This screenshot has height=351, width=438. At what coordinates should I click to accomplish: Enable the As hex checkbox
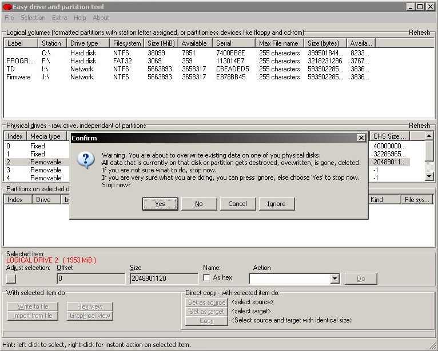(207, 278)
